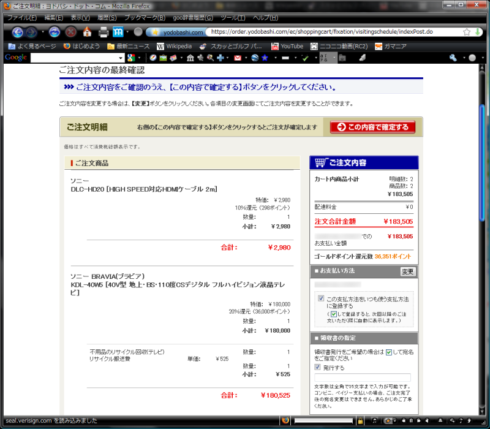The height and width of the screenshot is (429, 490).
Task: Open status bar player dropdown arrow
Action: [394, 421]
